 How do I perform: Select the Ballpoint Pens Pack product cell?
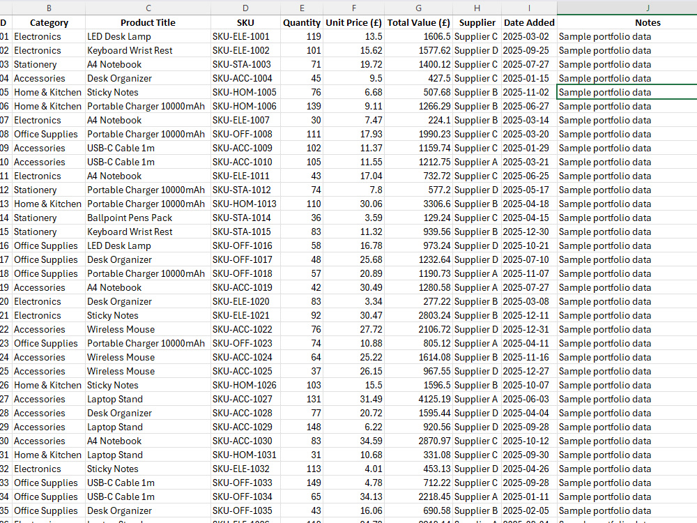[x=148, y=218]
